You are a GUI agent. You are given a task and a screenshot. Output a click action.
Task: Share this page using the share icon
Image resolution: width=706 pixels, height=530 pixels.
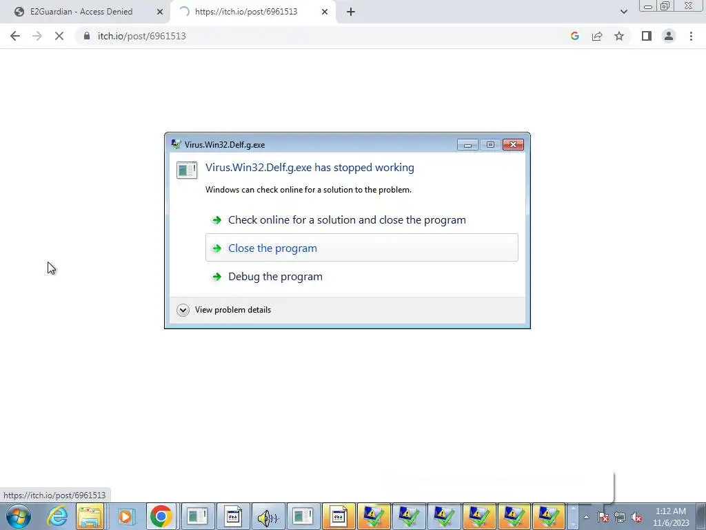597,36
